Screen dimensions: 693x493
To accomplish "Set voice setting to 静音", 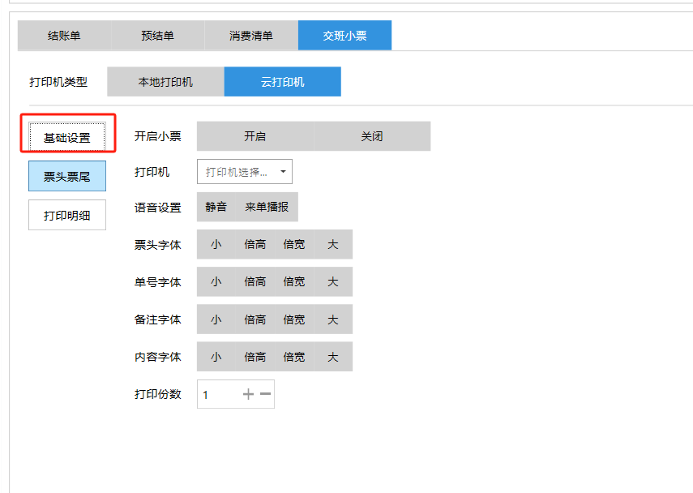I will 216,207.
